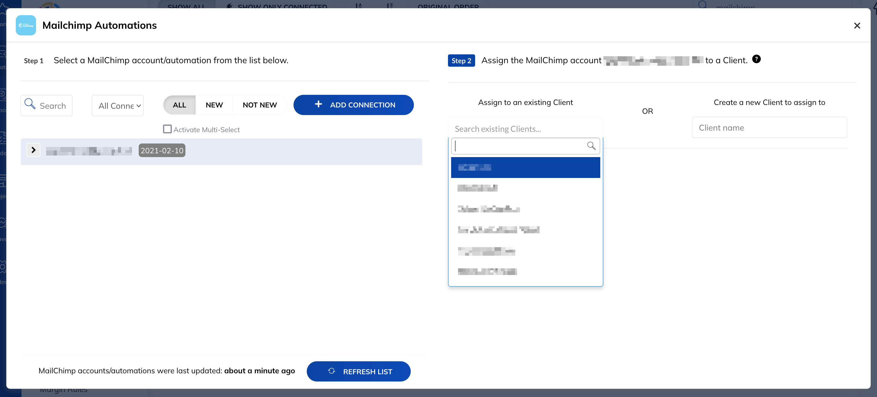Enable Activate Multi-Select checkbox
This screenshot has width=877, height=397.
coord(167,129)
